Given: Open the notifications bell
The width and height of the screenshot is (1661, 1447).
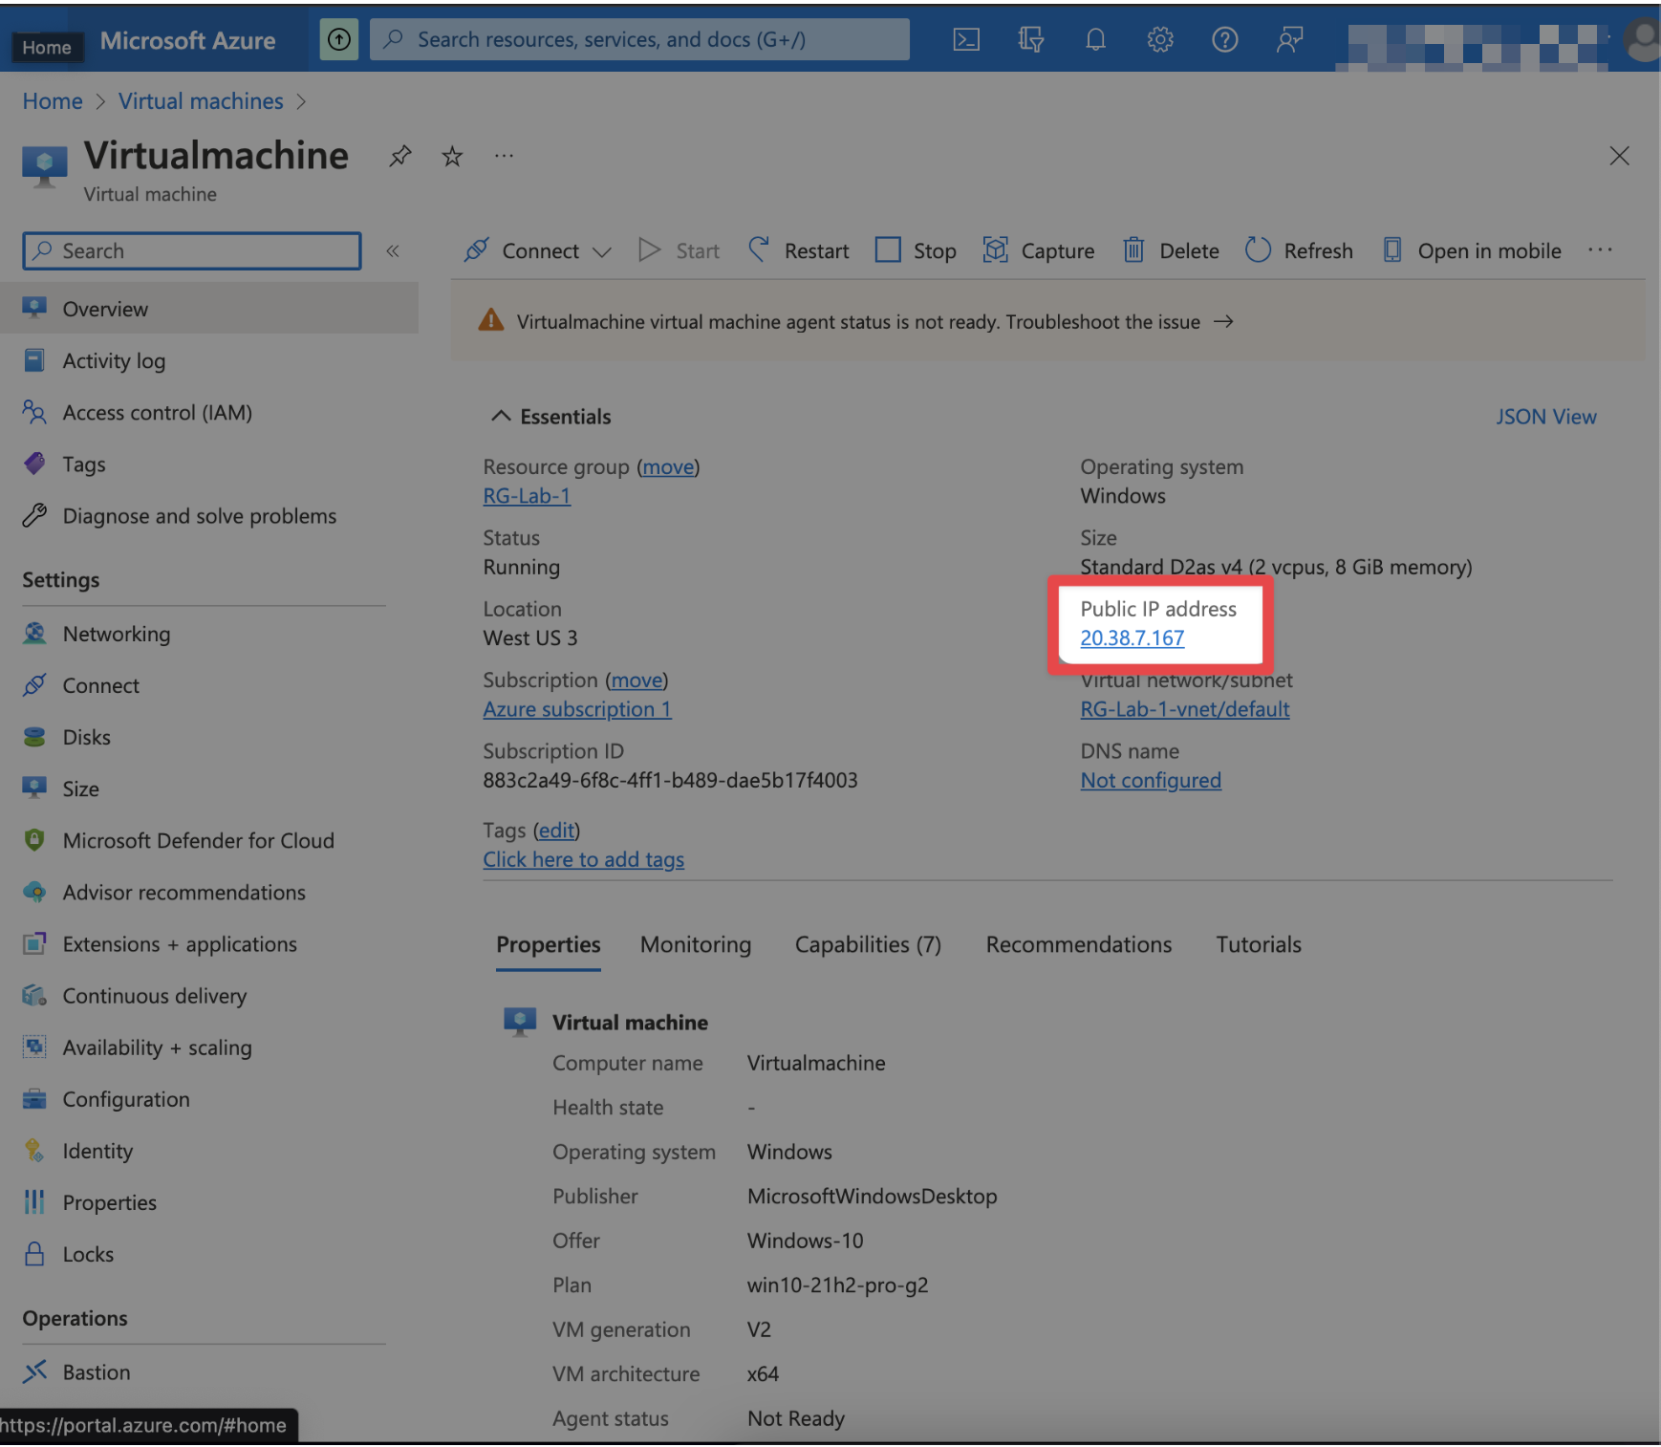Looking at the screenshot, I should [x=1094, y=39].
